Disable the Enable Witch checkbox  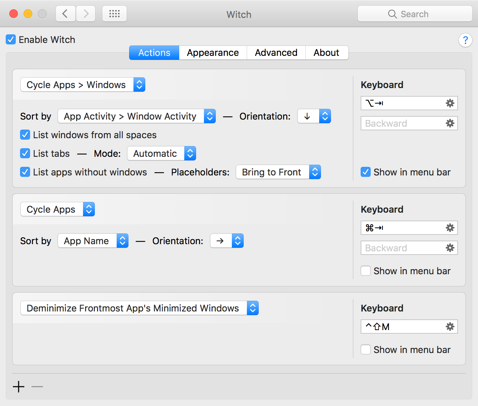11,40
